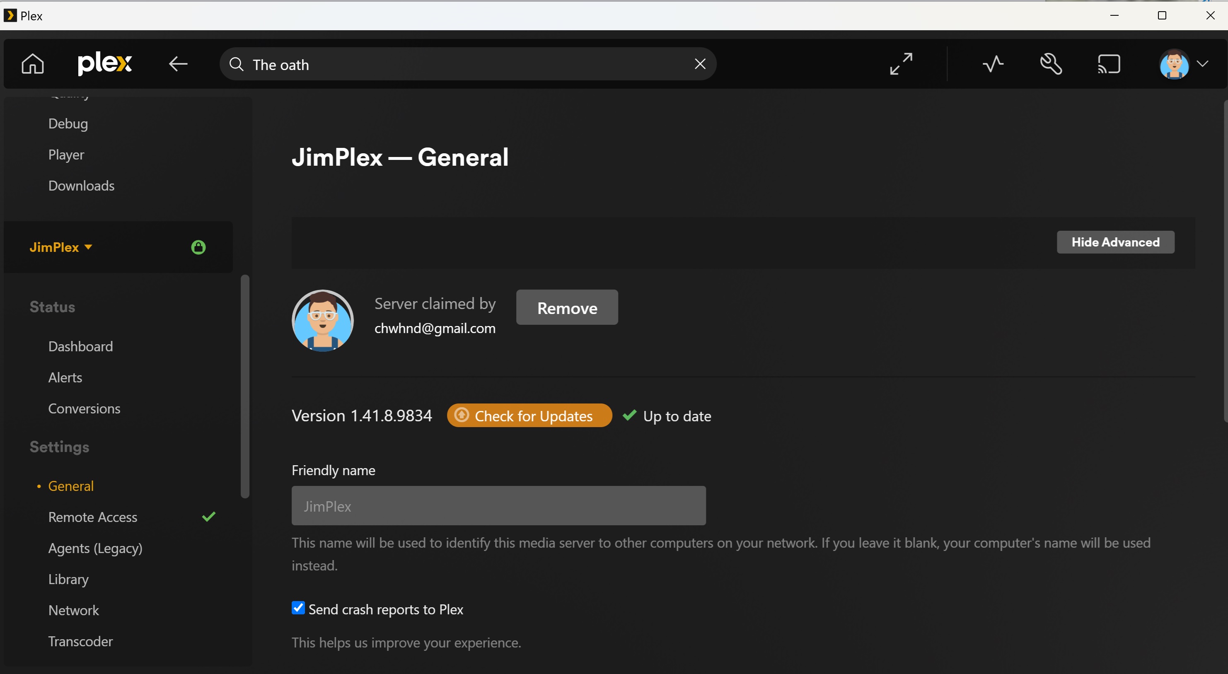Open the Player settings page

click(x=66, y=155)
